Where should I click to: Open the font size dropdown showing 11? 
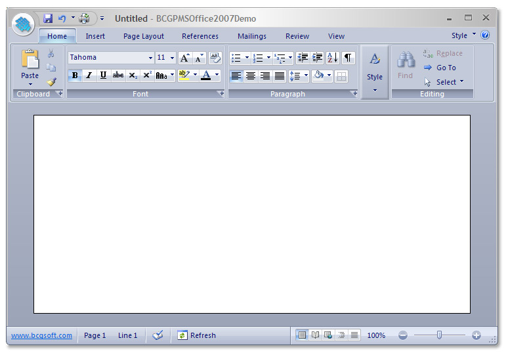coord(172,58)
